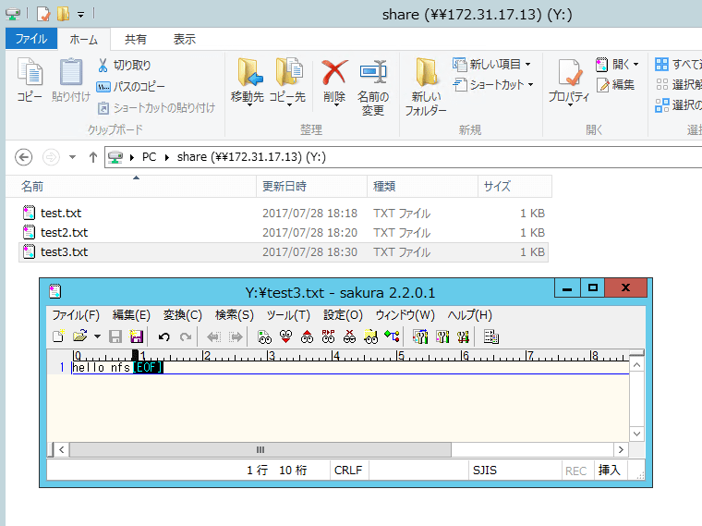702x526 pixels.
Task: Click the New file icon in sakura toolbar
Action: [x=58, y=336]
